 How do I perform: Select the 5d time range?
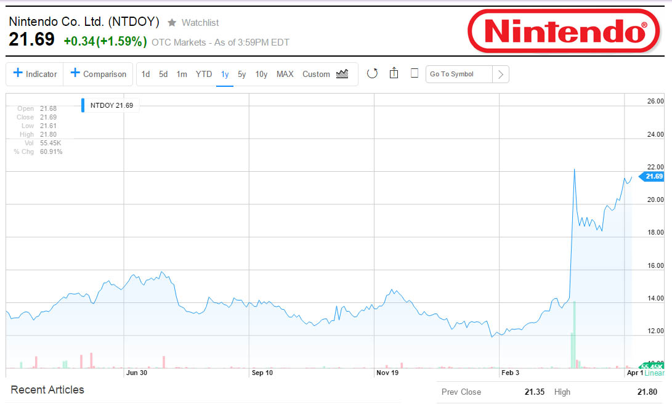coord(163,74)
